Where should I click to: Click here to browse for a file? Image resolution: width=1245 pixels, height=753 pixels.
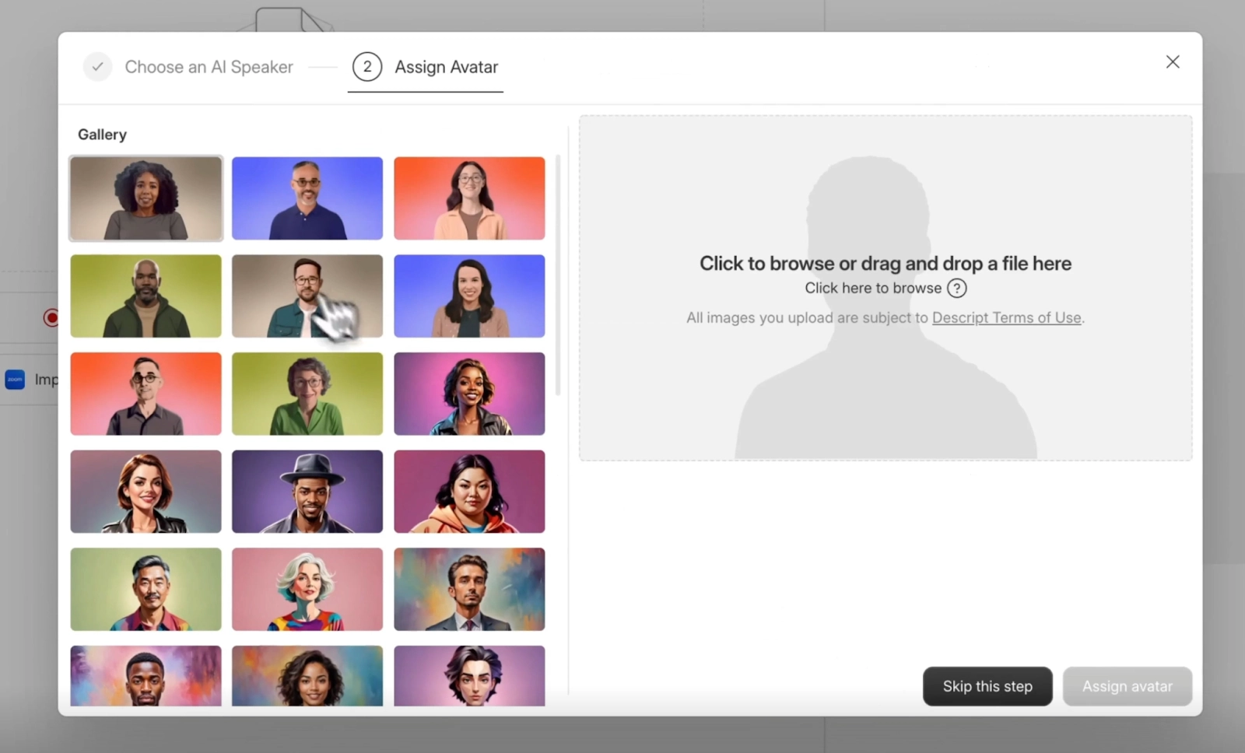click(873, 288)
